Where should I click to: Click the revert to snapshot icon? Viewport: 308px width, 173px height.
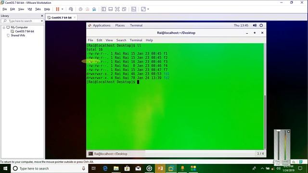[88, 9]
